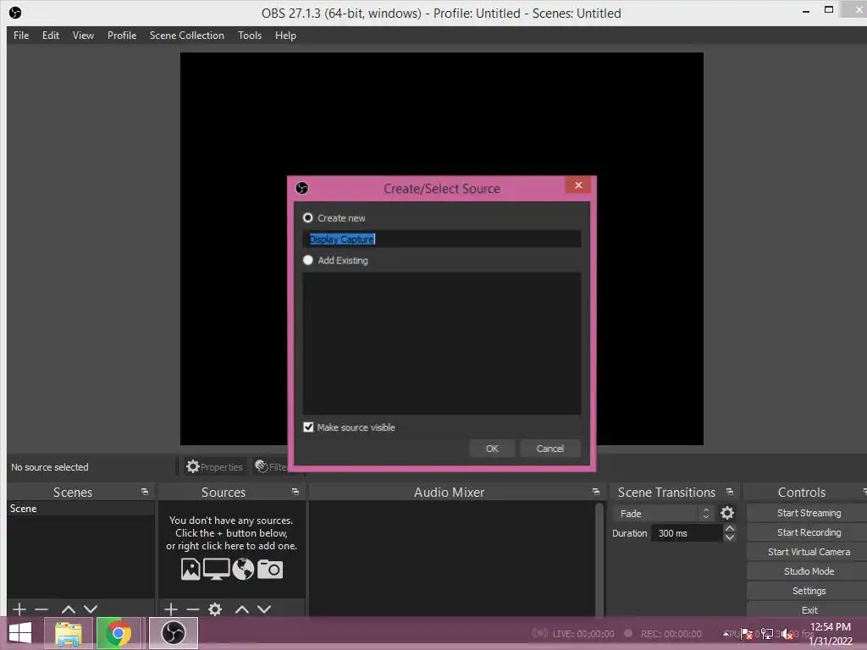Click the add source plus icon
867x650 pixels.
171,609
